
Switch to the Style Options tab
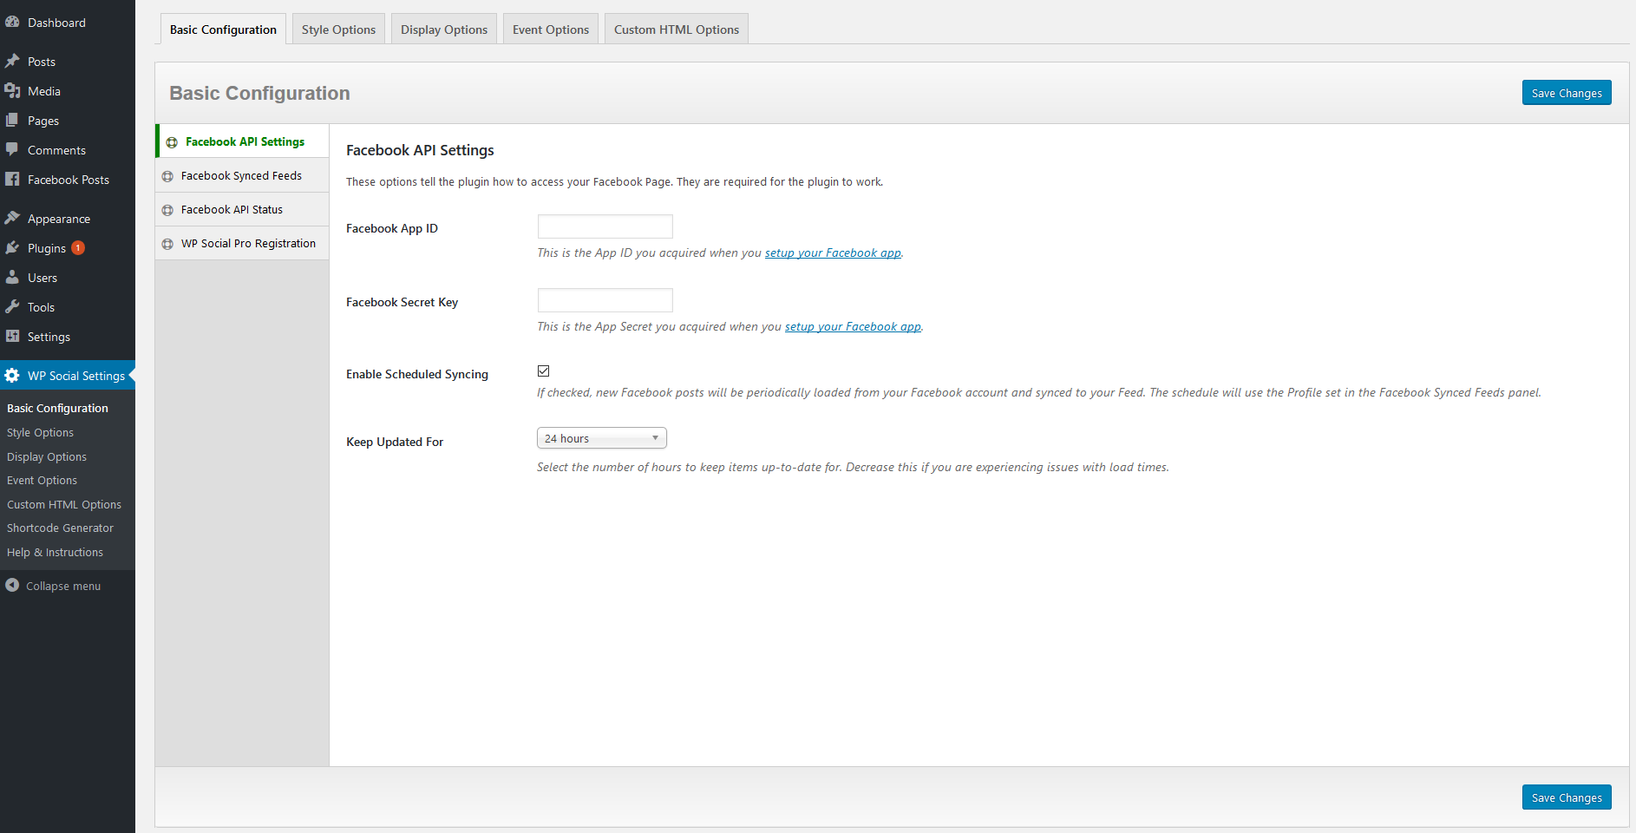pos(338,30)
